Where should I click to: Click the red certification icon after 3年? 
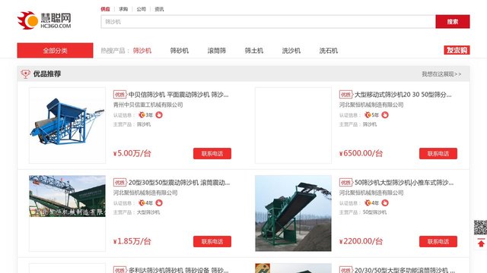(x=159, y=115)
